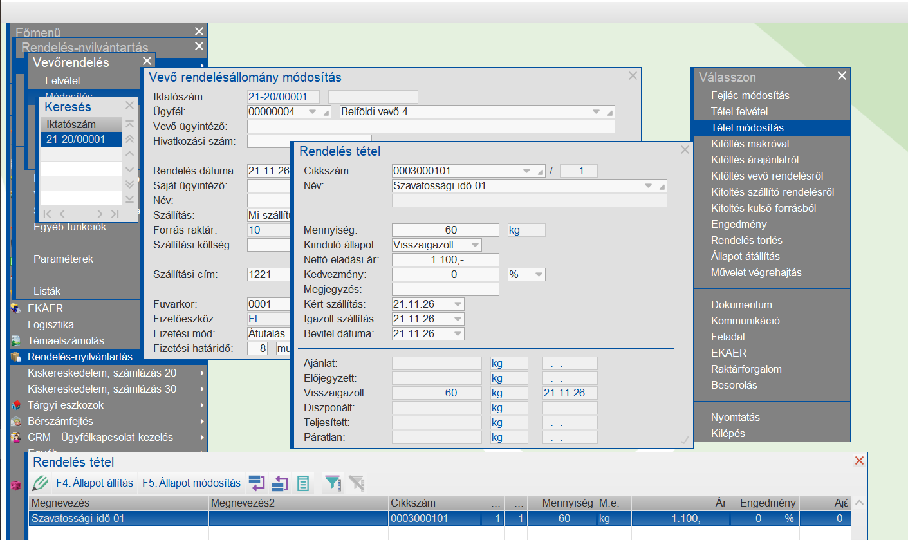Click F4: Állapot állítás button
The image size is (908, 540).
95,483
